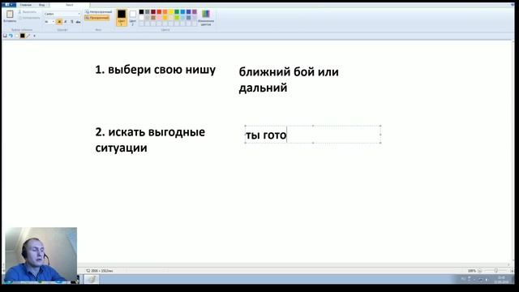Viewport: 519px width, 292px height.
Task: Click canvas text '2. искать выгодные'
Action: click(150, 132)
